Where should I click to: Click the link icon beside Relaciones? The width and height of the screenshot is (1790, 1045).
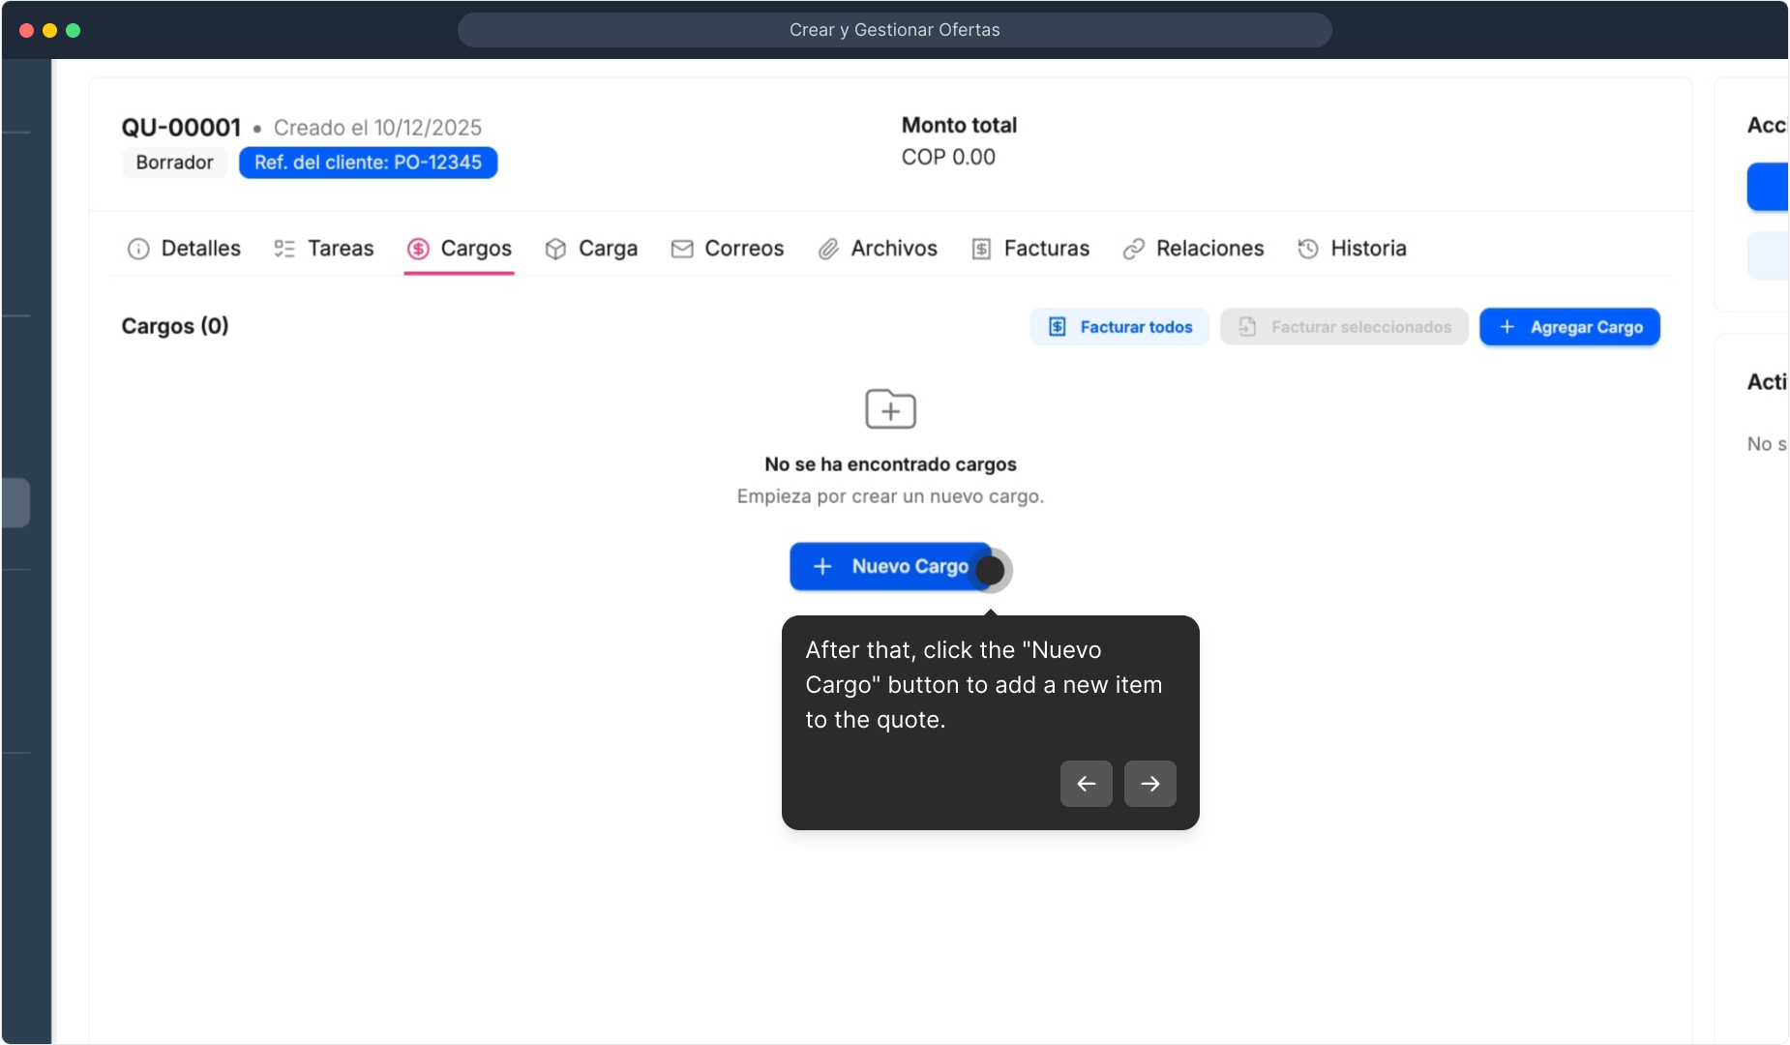click(1134, 250)
